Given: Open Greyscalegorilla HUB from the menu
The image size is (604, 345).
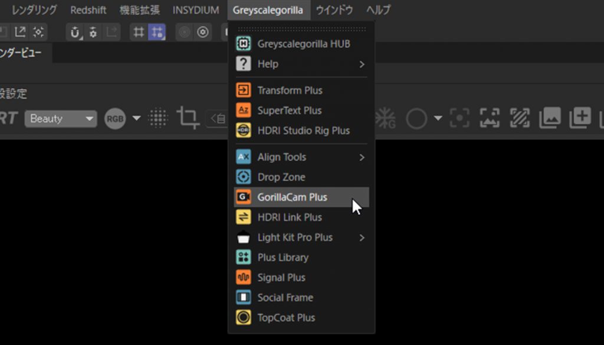Looking at the screenshot, I should point(303,44).
